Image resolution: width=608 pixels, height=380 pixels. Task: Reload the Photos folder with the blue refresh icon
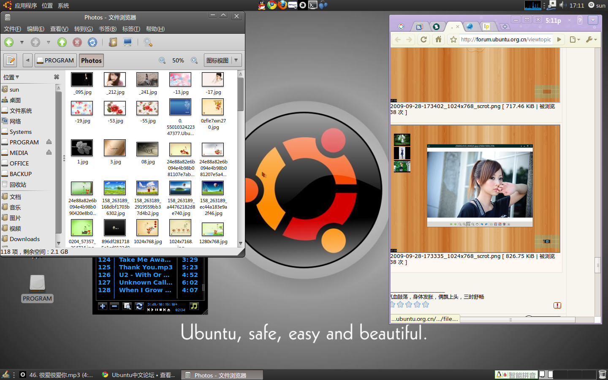click(92, 42)
